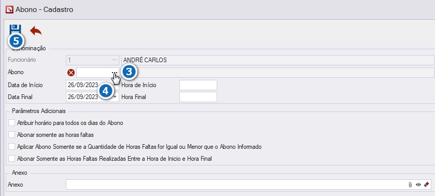Open the Data de Início date picker
The height and width of the screenshot is (196, 435).
point(115,85)
